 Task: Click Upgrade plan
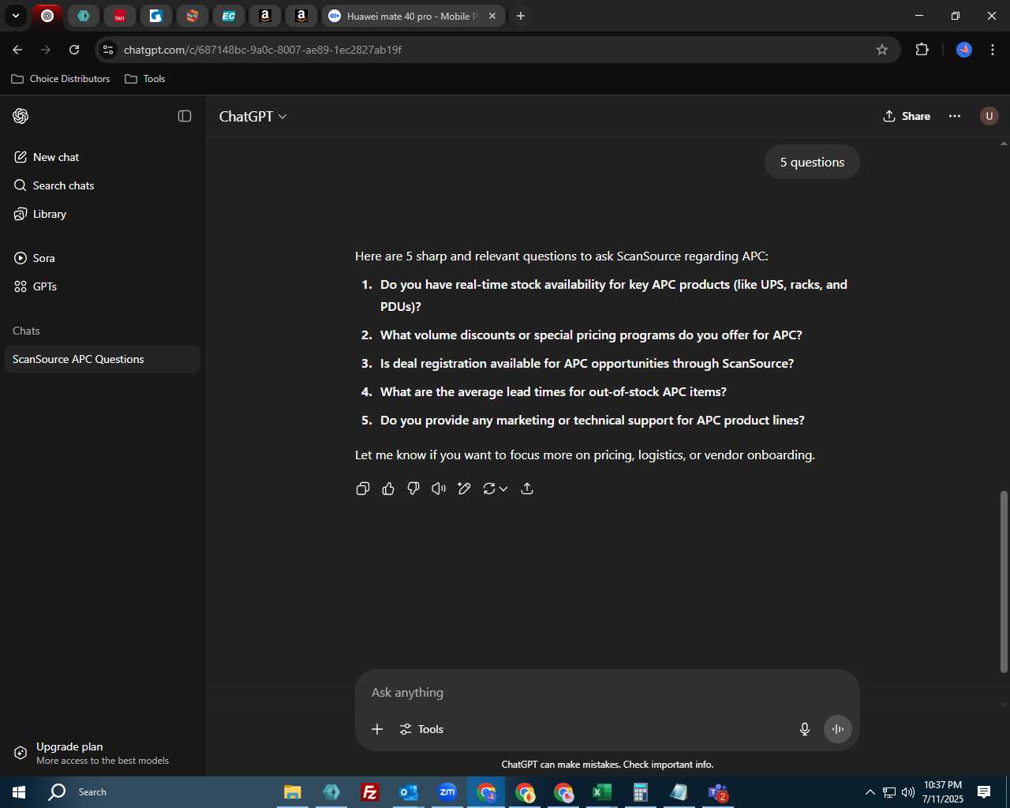pos(102,753)
